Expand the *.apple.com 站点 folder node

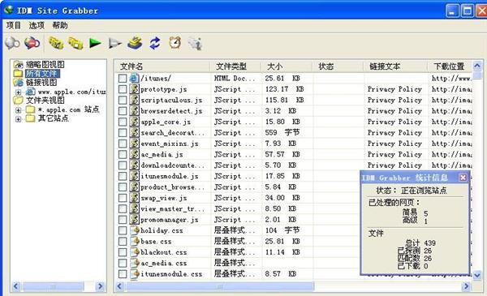(x=19, y=109)
